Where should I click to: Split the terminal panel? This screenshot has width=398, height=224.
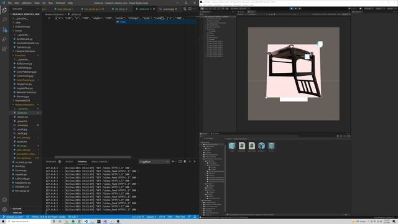[x=180, y=162]
